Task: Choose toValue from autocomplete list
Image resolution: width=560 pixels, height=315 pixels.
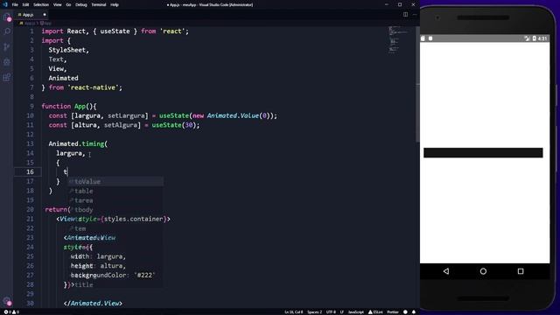Action: click(115, 181)
